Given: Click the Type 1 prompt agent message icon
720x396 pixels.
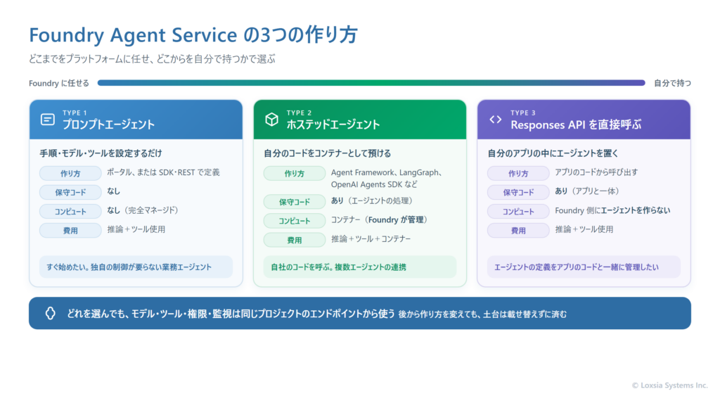Looking at the screenshot, I should tap(48, 120).
